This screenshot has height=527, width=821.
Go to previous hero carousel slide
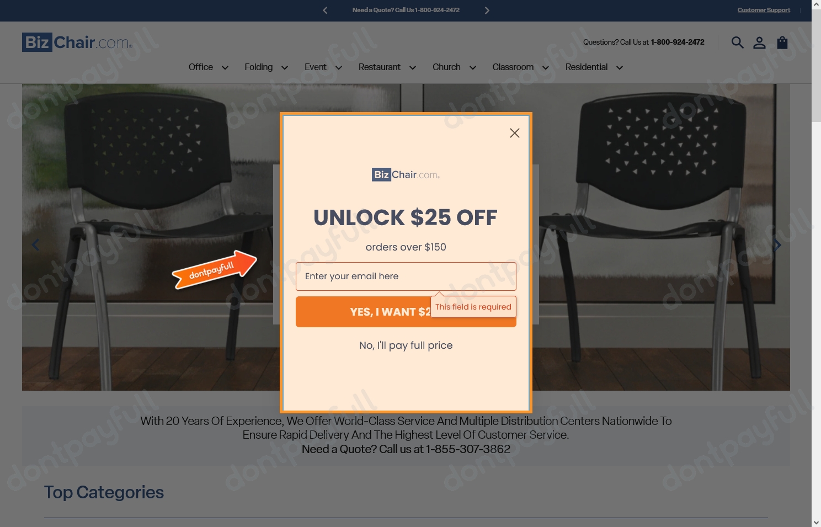tap(35, 245)
